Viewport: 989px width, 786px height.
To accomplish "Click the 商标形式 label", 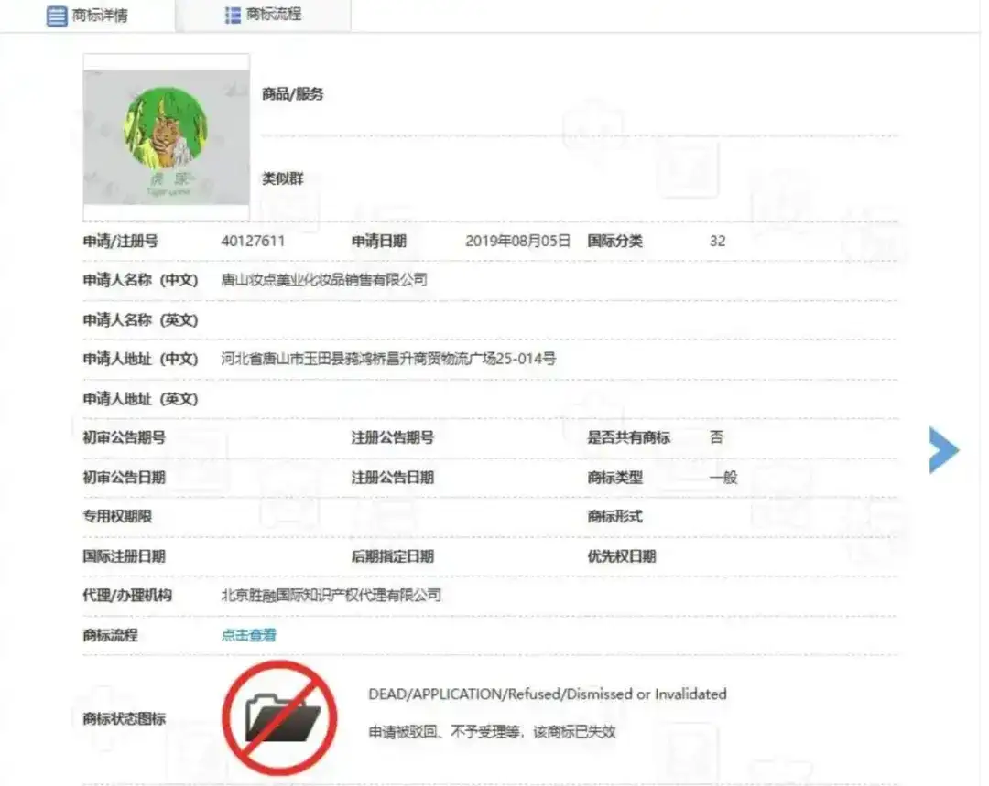I will (615, 516).
